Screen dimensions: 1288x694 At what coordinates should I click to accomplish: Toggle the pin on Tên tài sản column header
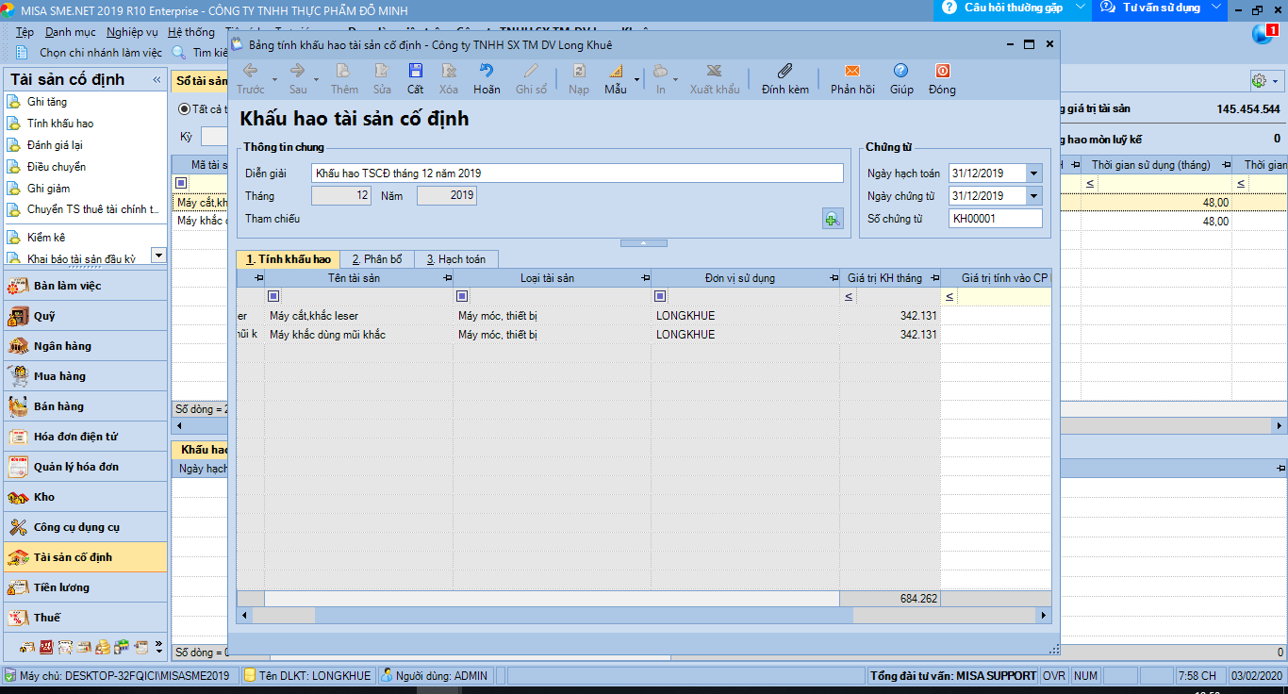[446, 278]
